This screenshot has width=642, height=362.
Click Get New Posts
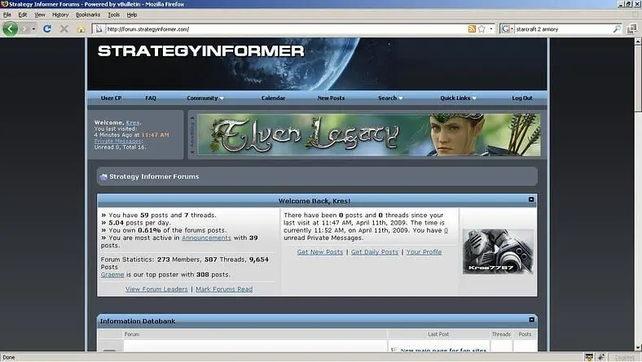coord(320,252)
